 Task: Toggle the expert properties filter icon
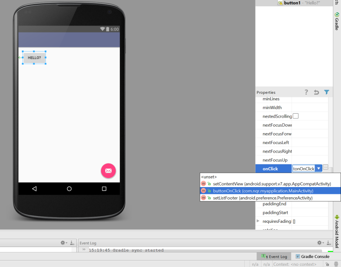(x=326, y=92)
